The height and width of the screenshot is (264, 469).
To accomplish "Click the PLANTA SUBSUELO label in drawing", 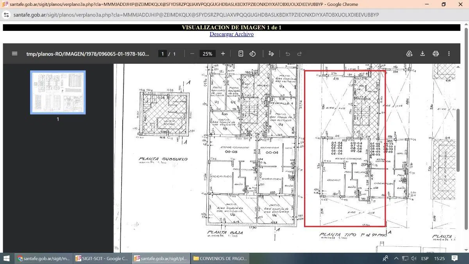I will (163, 160).
